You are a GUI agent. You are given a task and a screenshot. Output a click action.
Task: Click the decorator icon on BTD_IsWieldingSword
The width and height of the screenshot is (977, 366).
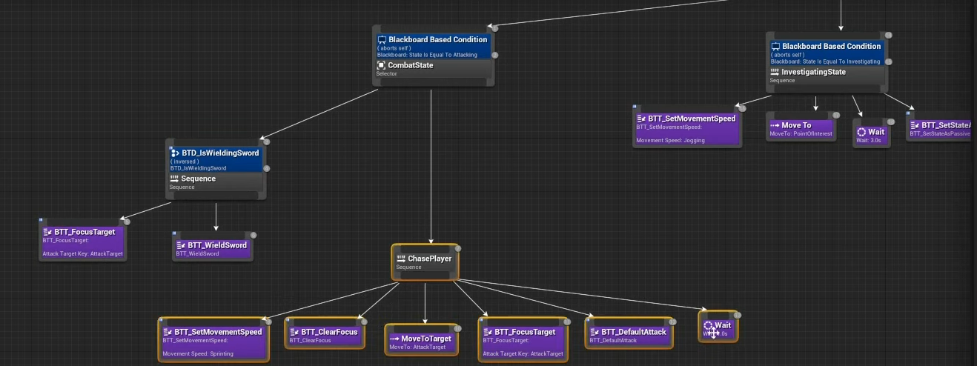pyautogui.click(x=175, y=153)
